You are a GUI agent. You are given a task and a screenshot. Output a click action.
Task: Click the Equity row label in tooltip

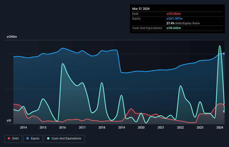tap(136, 18)
